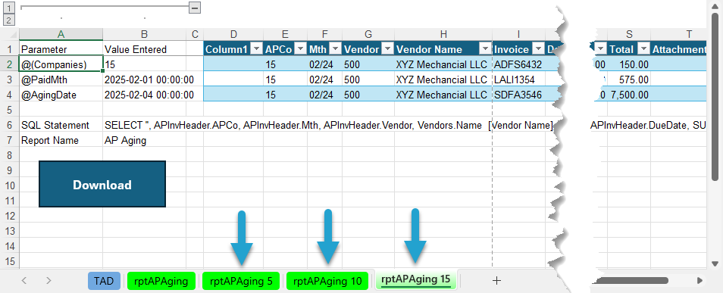Select cell containing @(Companies)

[x=61, y=64]
